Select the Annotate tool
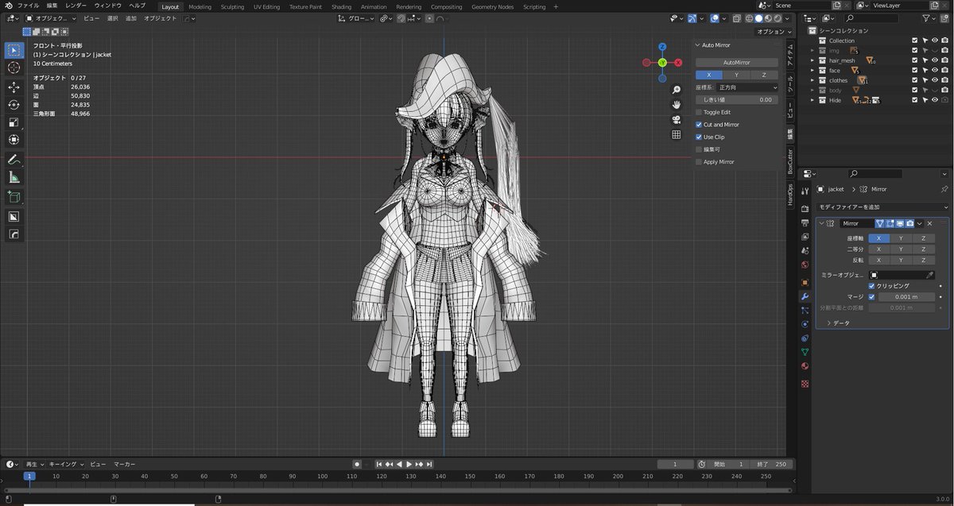954x506 pixels. [14, 159]
